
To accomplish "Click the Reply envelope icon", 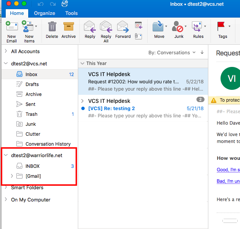I will (90, 27).
